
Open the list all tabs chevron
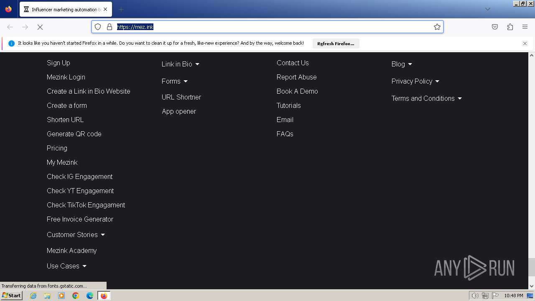[x=487, y=9]
